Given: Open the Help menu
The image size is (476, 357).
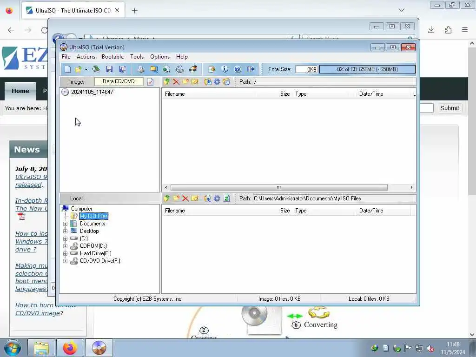Looking at the screenshot, I should pos(182,57).
